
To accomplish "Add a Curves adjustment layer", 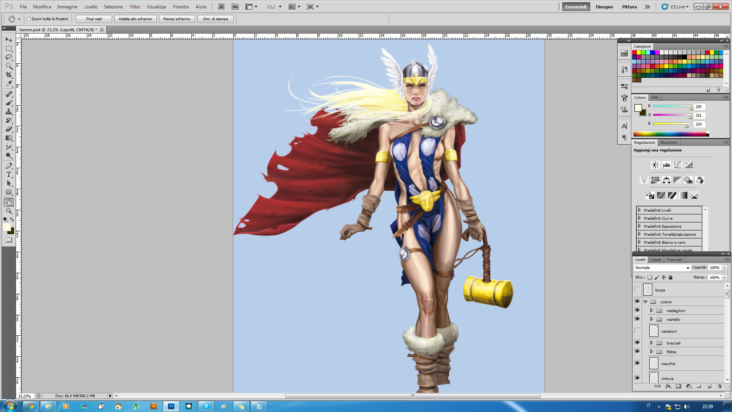I will (677, 165).
